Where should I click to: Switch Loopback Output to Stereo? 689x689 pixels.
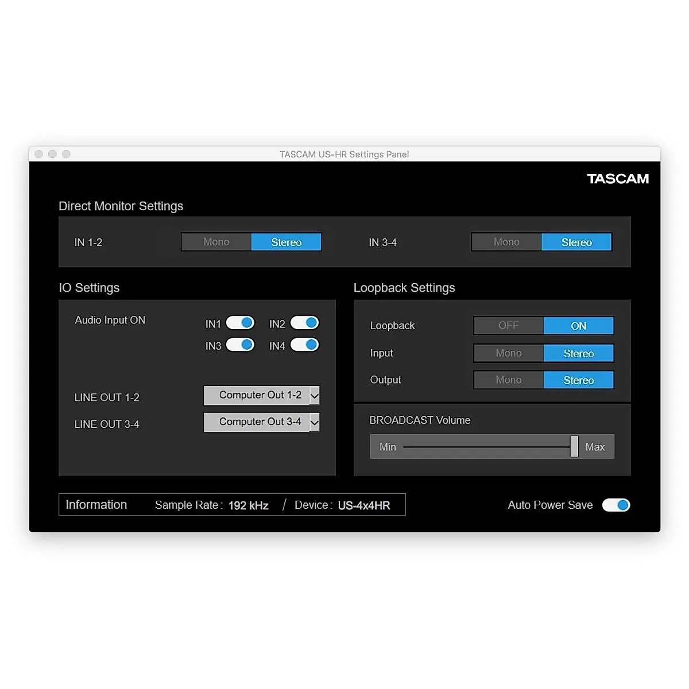[x=578, y=380]
